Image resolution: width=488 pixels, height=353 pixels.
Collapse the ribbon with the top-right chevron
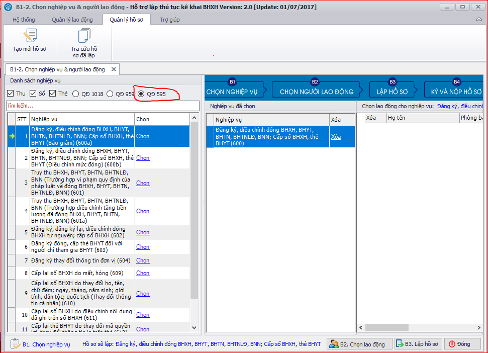[x=478, y=19]
